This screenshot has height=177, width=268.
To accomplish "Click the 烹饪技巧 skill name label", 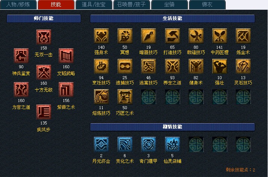I will click(x=101, y=83).
